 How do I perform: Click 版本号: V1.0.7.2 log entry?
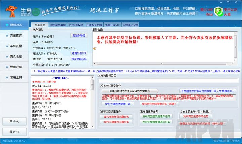(x=42, y=107)
